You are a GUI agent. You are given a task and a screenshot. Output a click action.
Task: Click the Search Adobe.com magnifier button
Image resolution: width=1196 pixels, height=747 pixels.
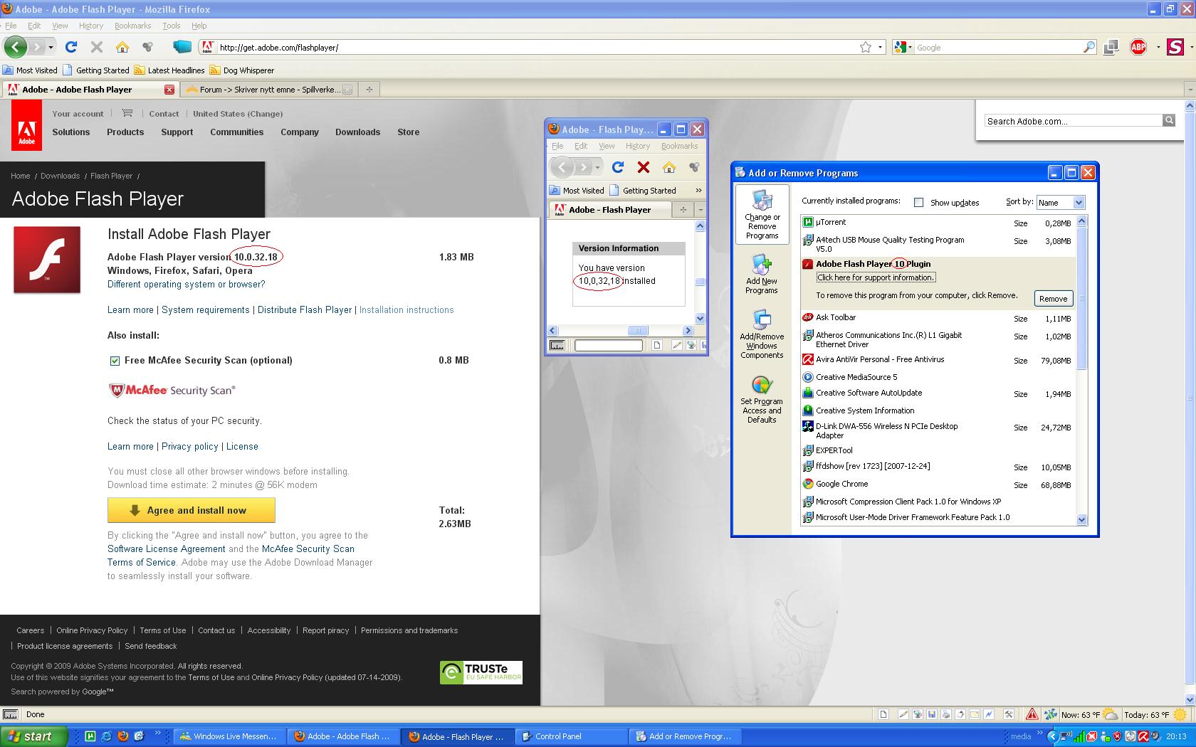pyautogui.click(x=1169, y=120)
